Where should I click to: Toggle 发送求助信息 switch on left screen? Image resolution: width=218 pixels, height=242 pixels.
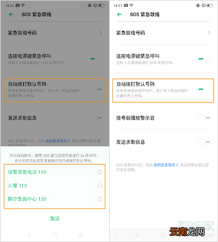coord(96,118)
